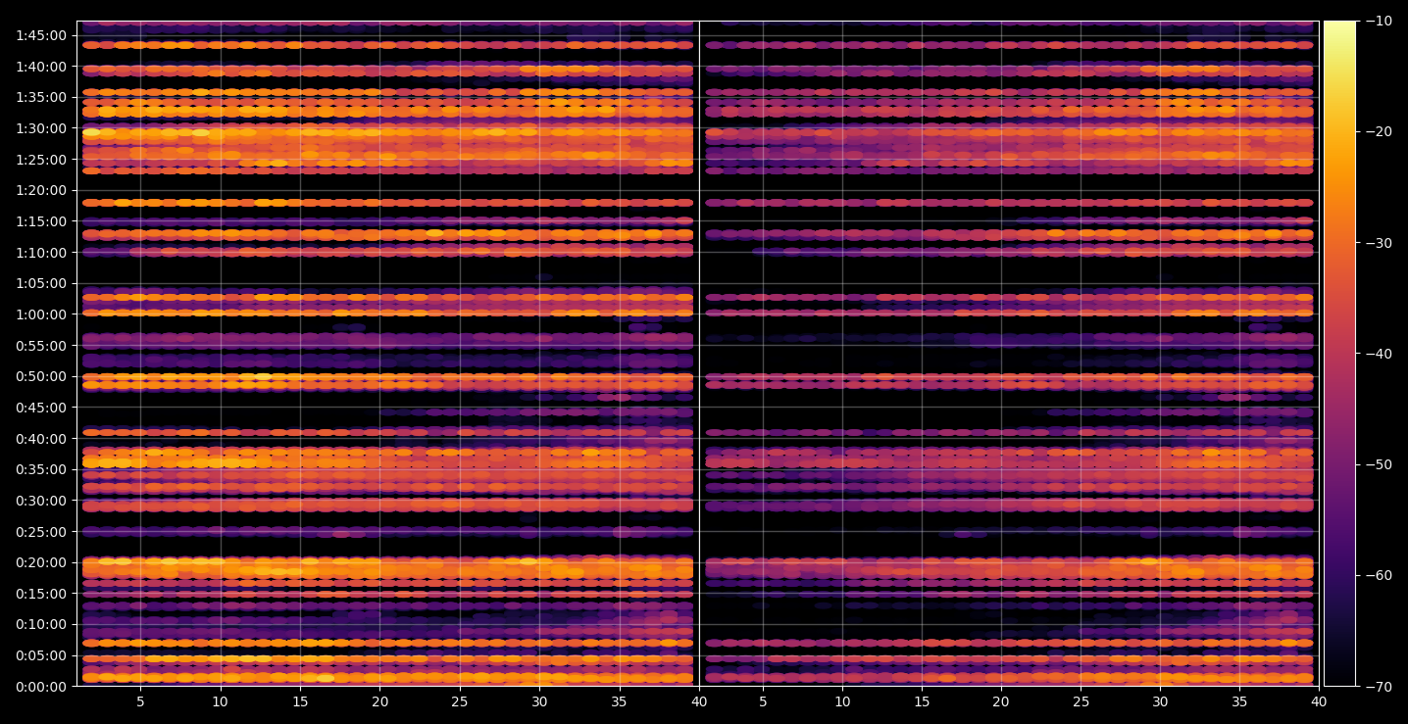
Task: Click x-axis label 40 between the two panels
Action: [699, 701]
